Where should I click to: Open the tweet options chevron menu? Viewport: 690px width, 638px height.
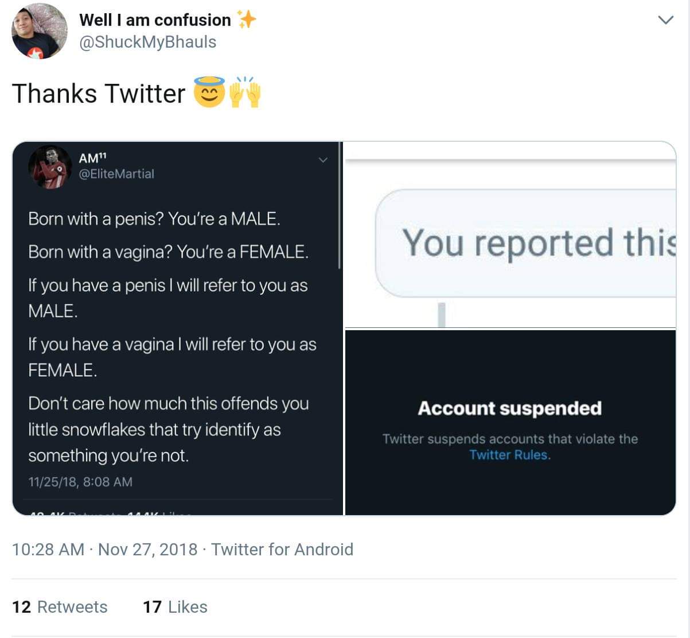[665, 21]
